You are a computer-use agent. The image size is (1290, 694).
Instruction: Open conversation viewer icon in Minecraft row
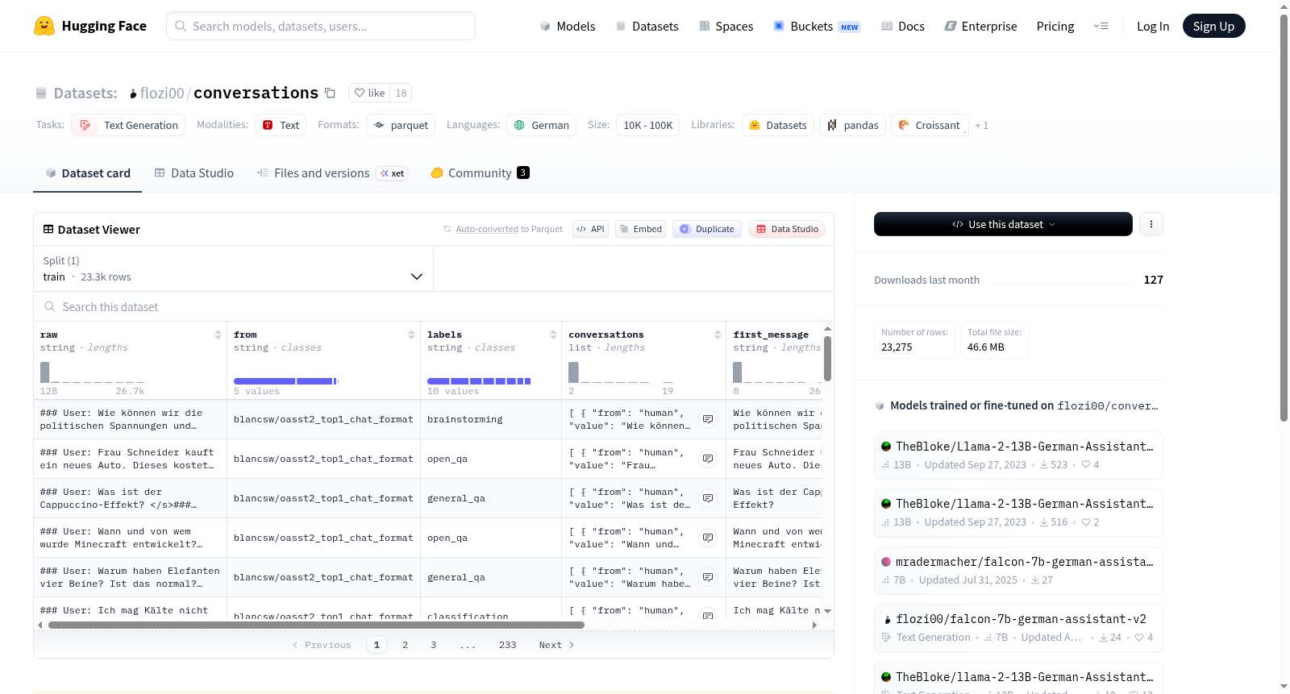[x=708, y=538]
